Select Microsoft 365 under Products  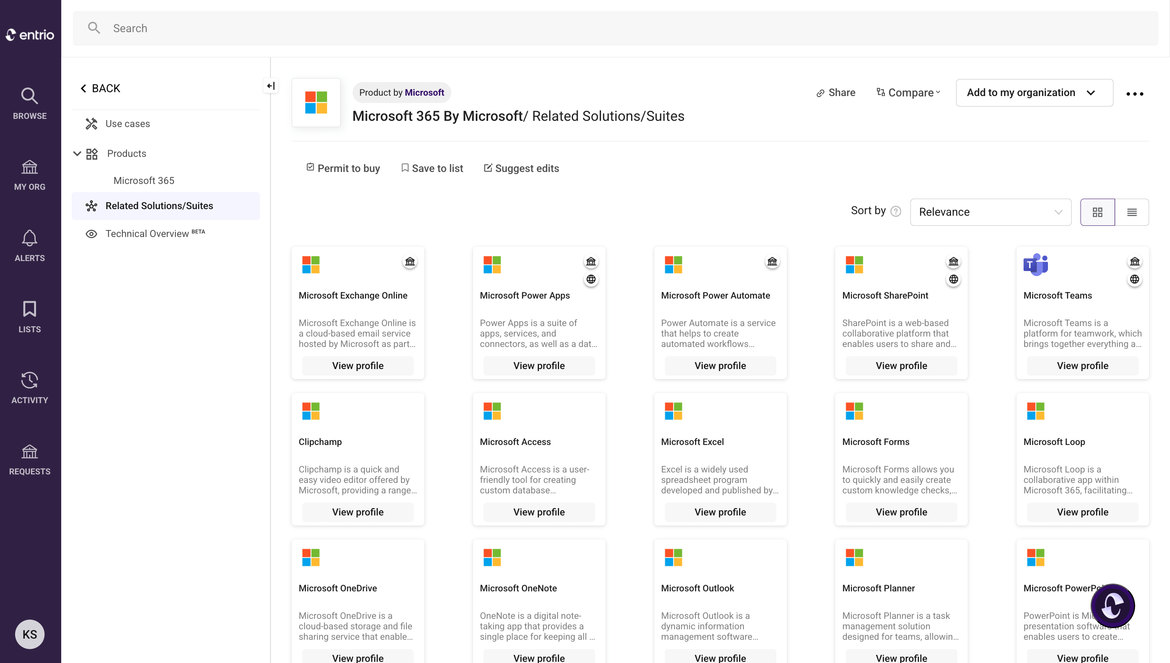[143, 180]
